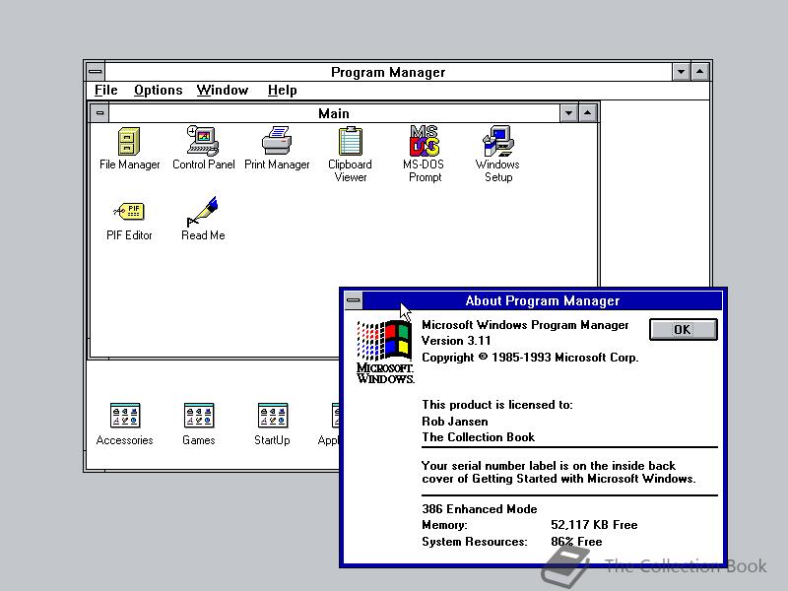788x591 pixels.
Task: Open the Window menu
Action: click(222, 90)
